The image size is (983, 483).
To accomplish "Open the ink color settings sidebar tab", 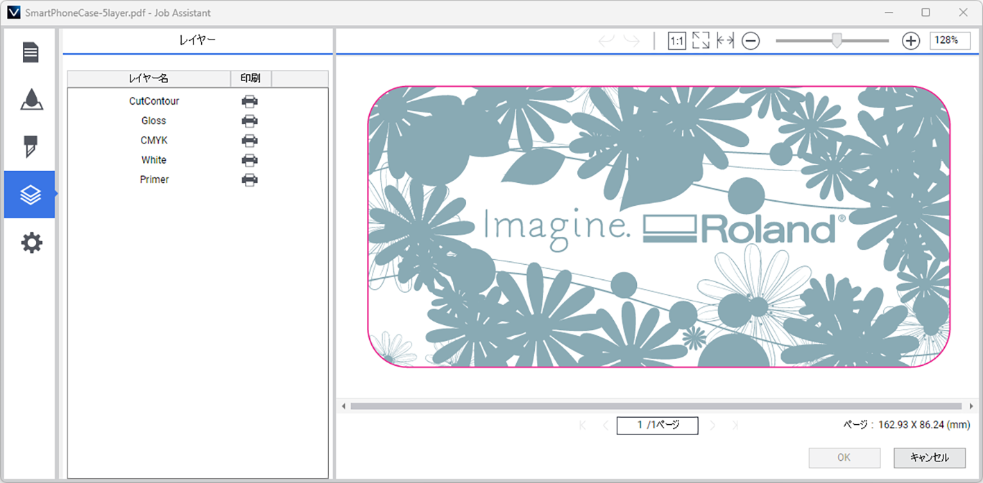I will 30,100.
